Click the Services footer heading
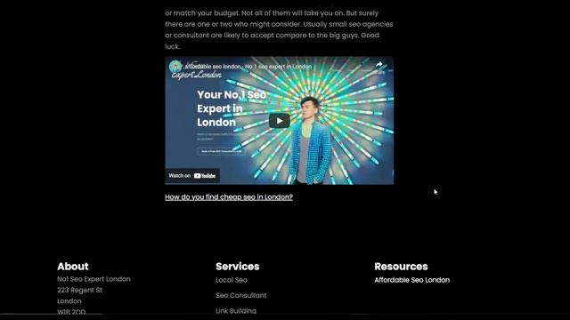Screen dimensions: 570x320 (x=238, y=267)
